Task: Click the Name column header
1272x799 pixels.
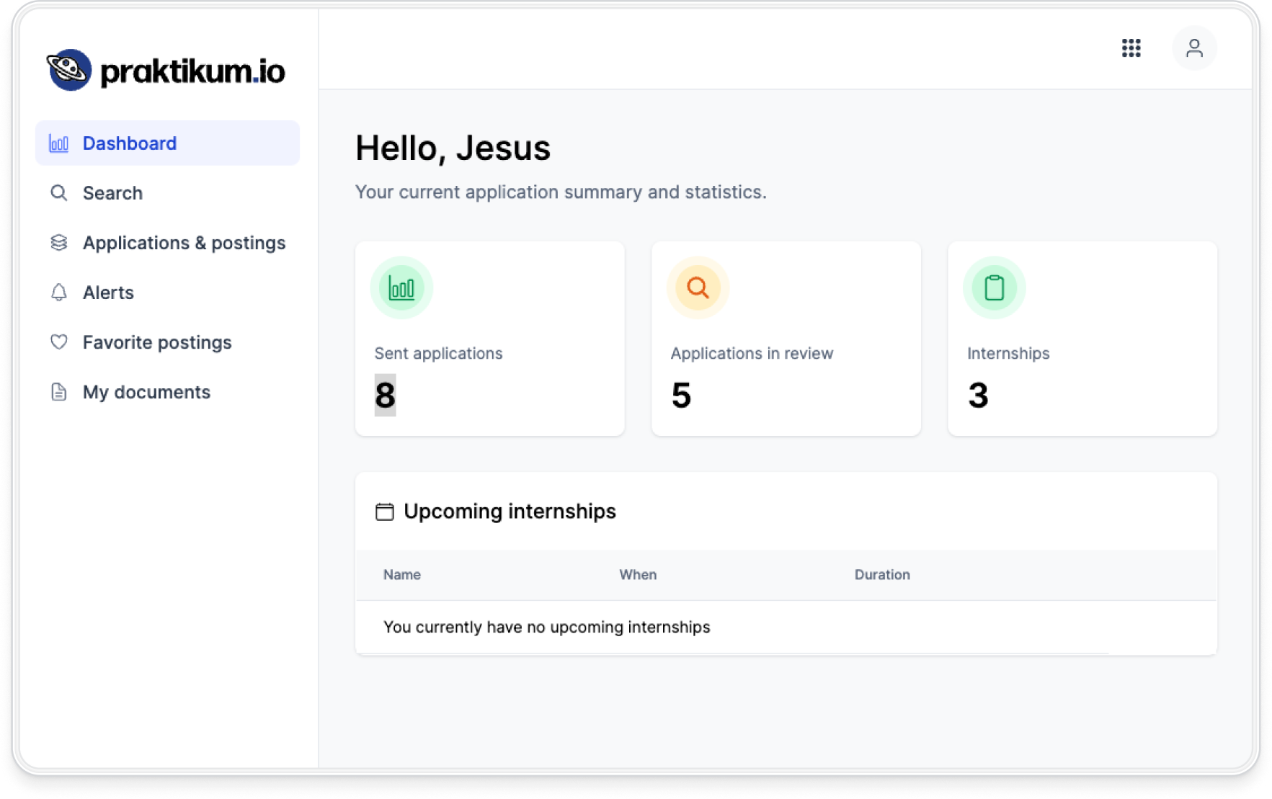Action: [401, 574]
